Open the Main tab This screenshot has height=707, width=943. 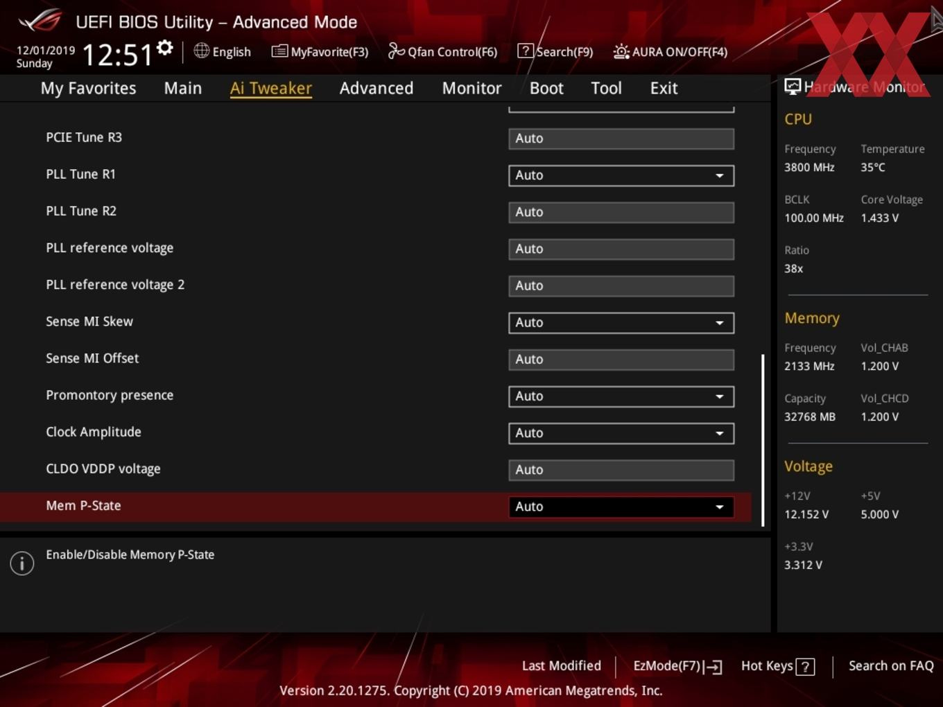point(183,88)
